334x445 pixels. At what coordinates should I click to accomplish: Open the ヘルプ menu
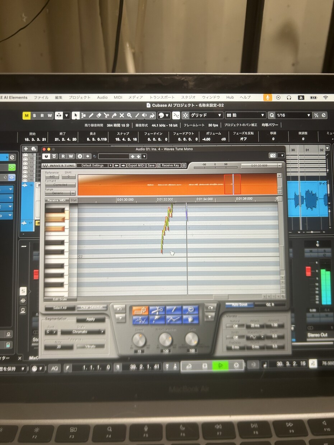coord(245,97)
